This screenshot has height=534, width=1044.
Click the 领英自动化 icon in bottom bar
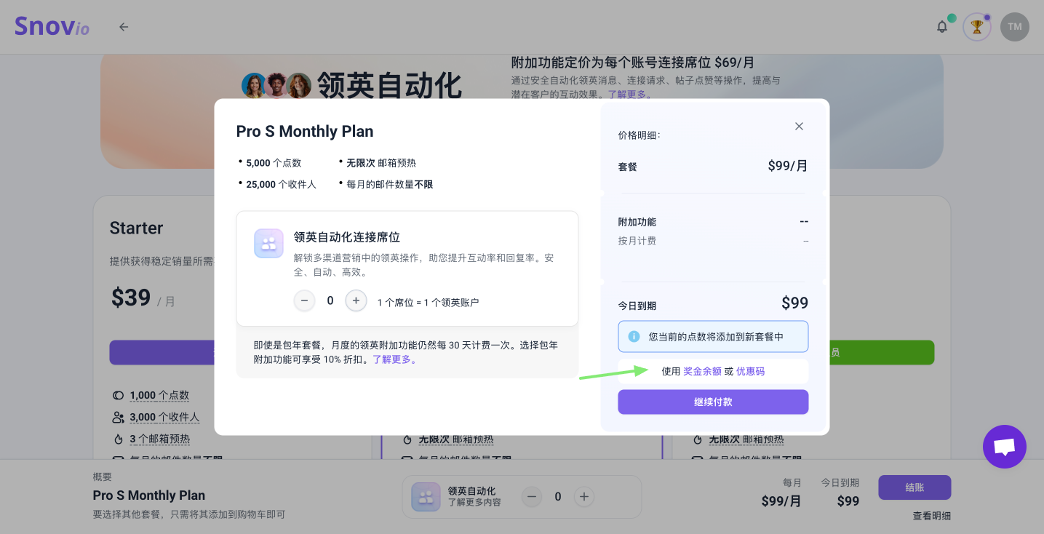(x=426, y=497)
